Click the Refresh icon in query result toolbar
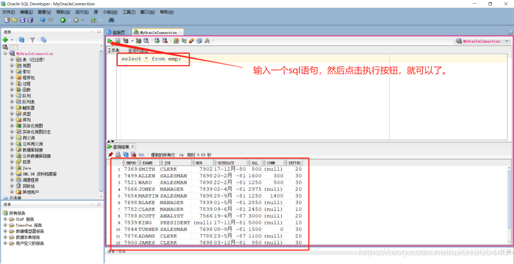514x264 pixels. (126, 154)
